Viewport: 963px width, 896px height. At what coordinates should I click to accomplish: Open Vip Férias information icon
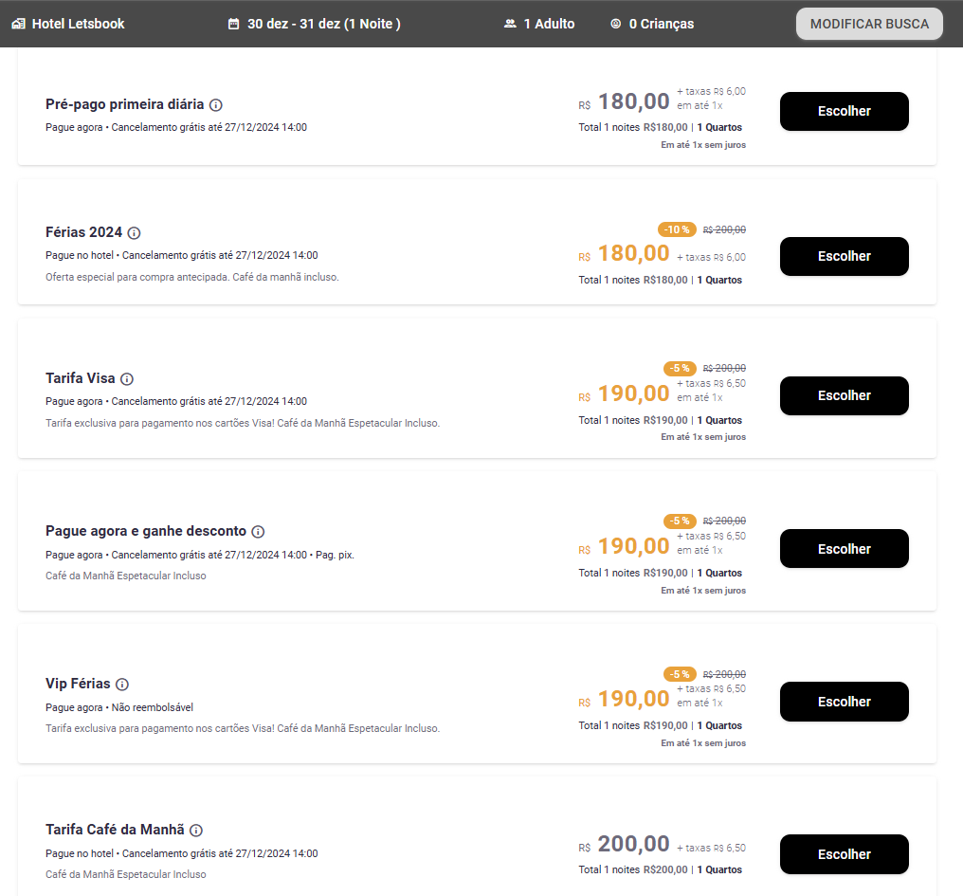point(122,685)
